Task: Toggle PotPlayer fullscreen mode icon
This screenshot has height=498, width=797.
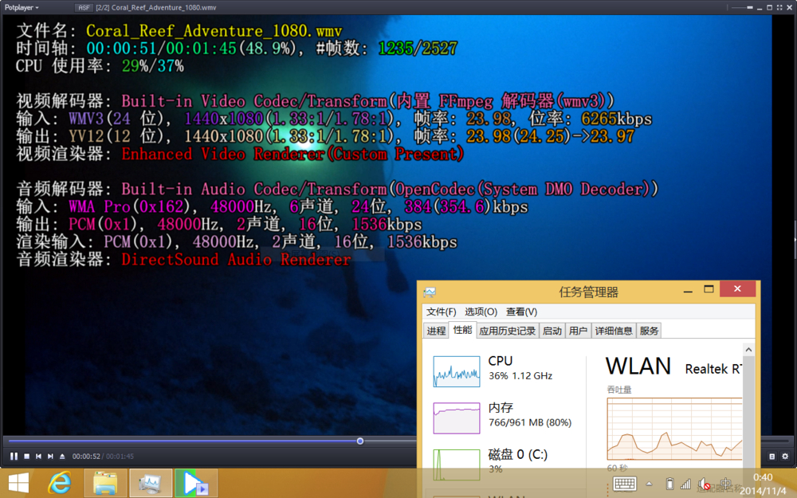Action: click(x=779, y=8)
